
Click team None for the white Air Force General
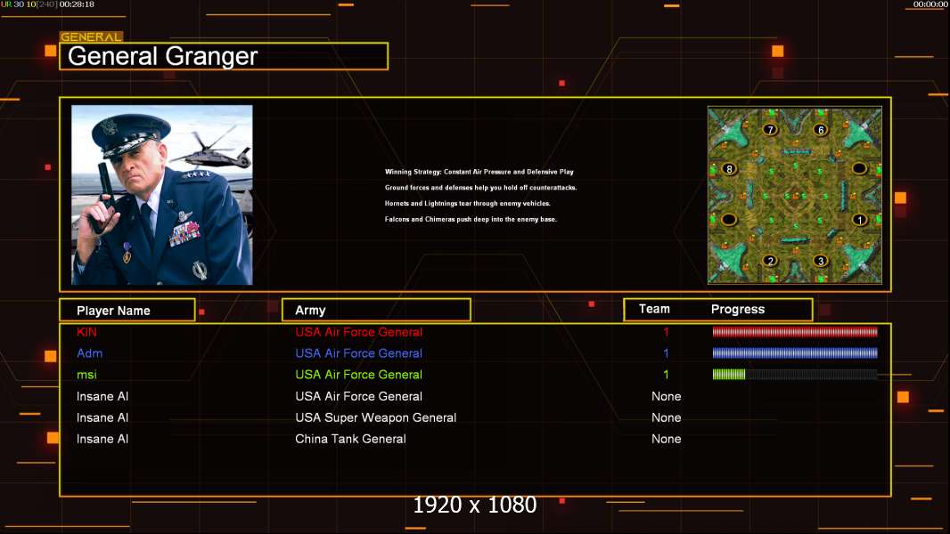coord(667,396)
